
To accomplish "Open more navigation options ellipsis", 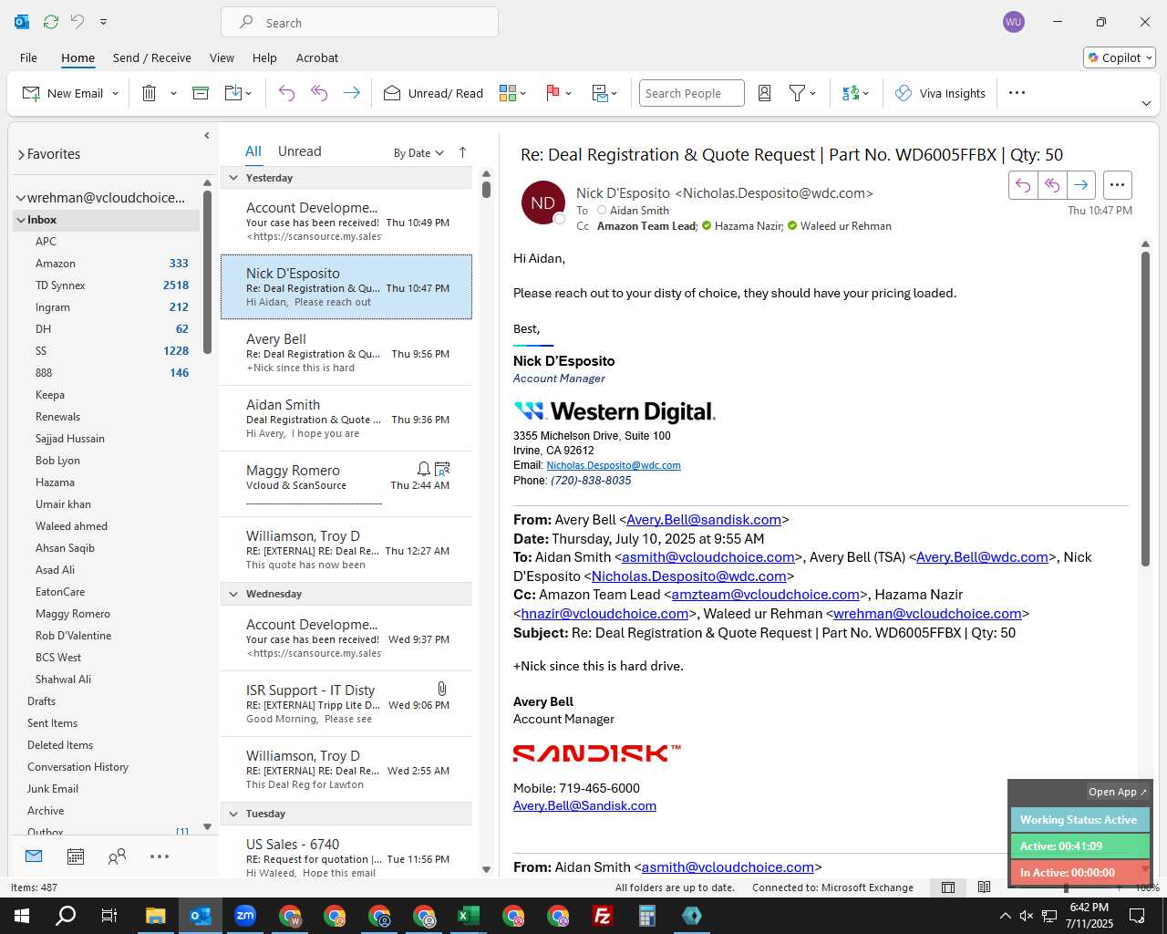I will click(160, 856).
